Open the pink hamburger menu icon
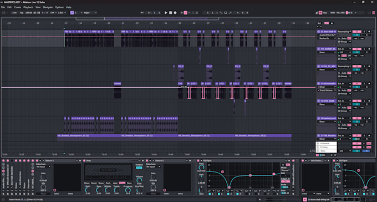This screenshot has height=202, width=377. coord(374,13)
